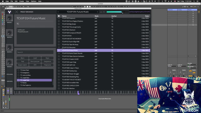Screen dimensions: 201x113
Task: Star the preset TCVJP 021 Dischord
Action: 59,30
